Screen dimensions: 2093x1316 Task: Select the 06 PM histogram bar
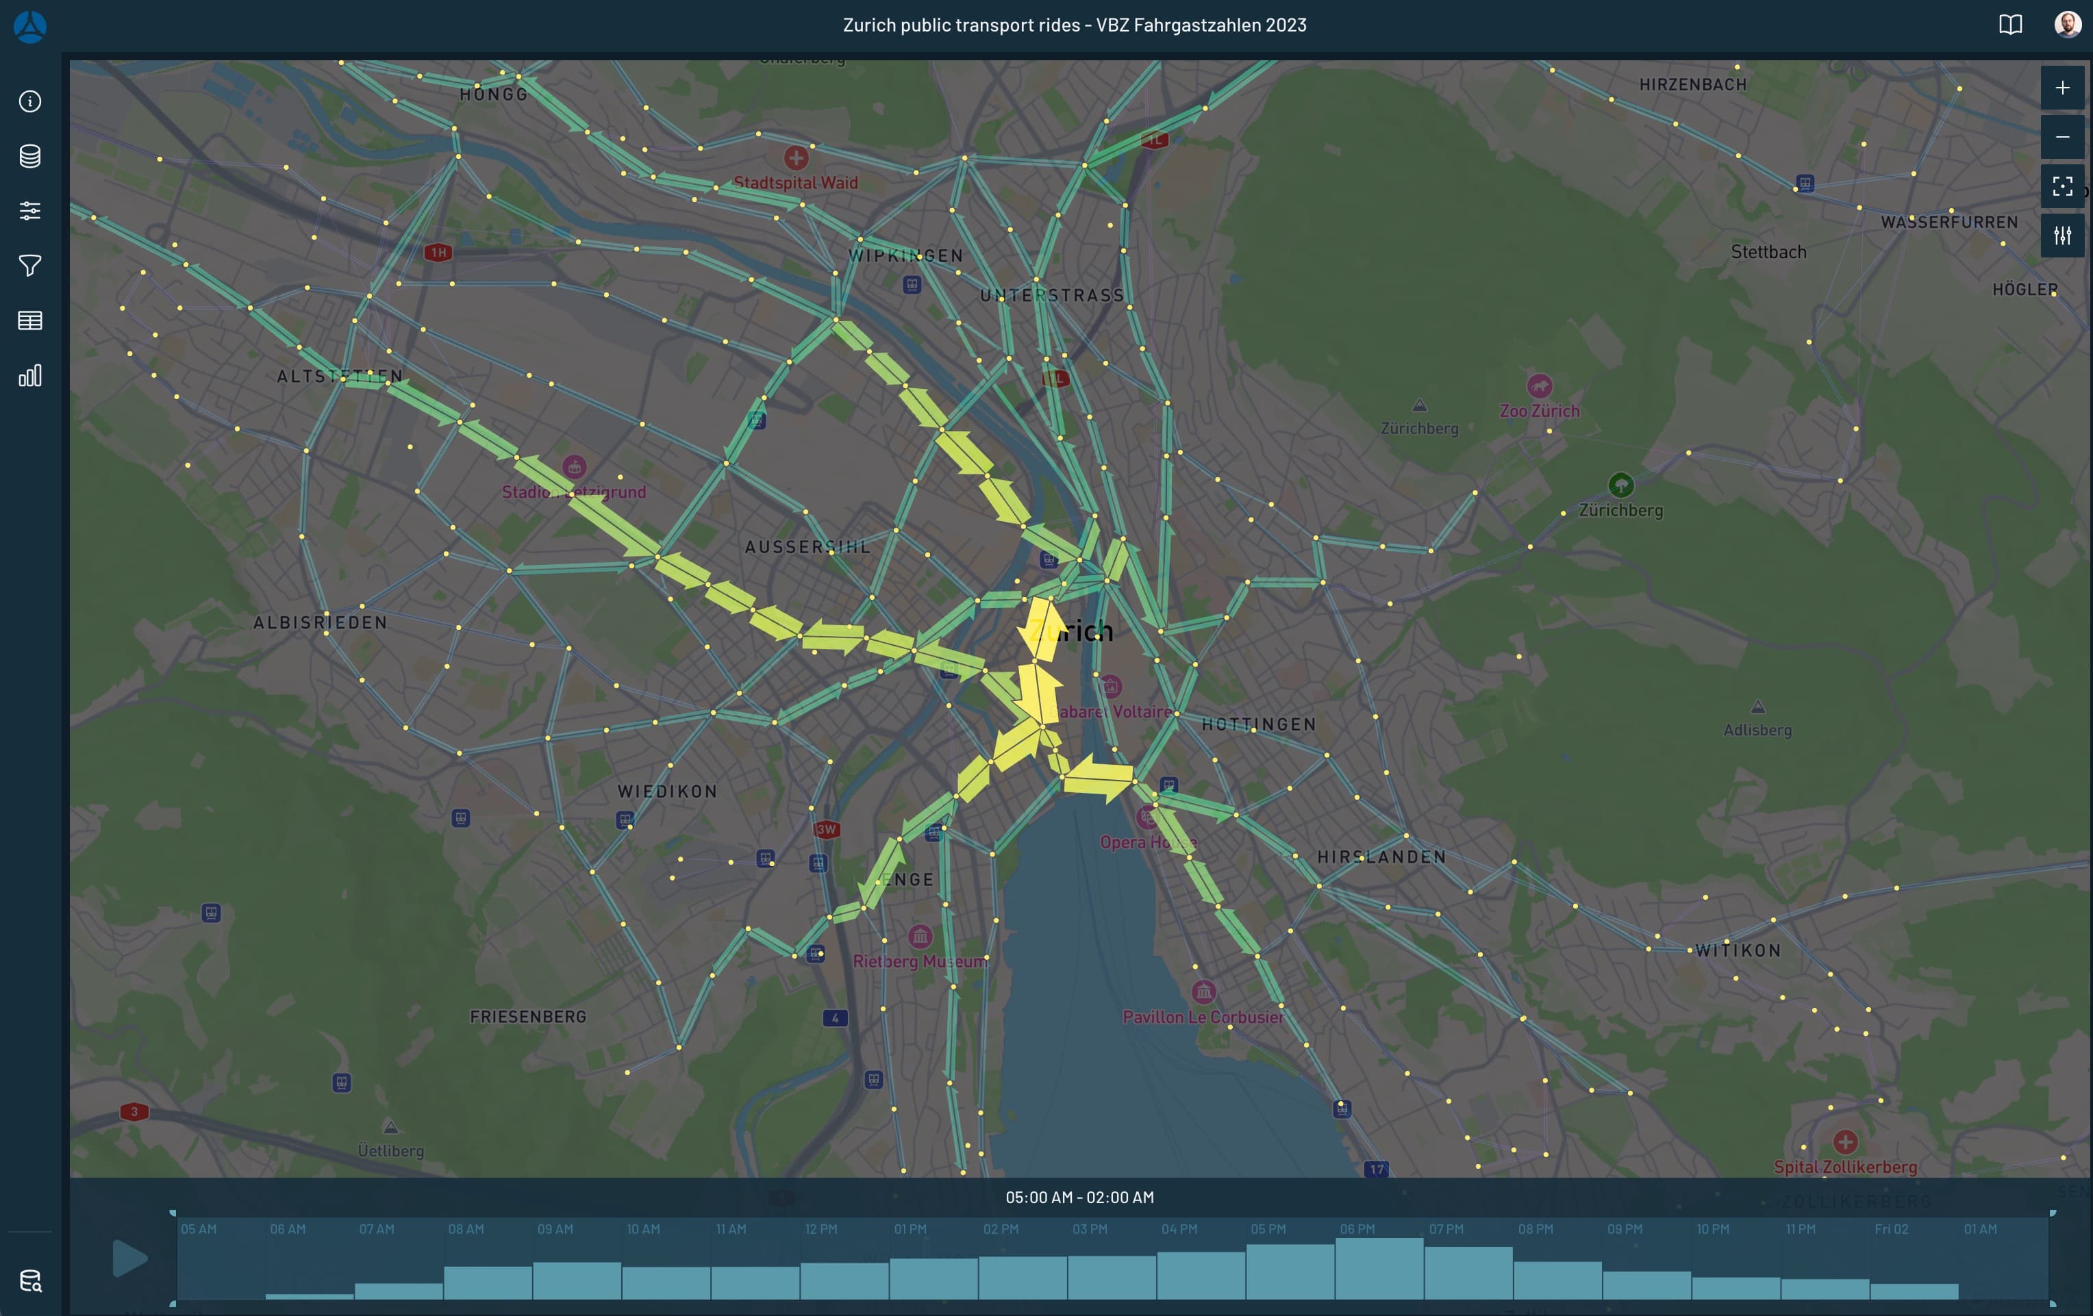[1379, 1269]
